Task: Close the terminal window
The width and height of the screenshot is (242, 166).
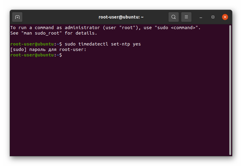Action: 225,17
